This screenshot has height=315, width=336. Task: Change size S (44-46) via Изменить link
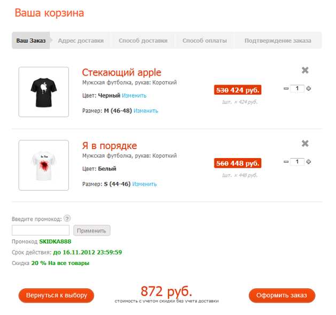point(144,184)
